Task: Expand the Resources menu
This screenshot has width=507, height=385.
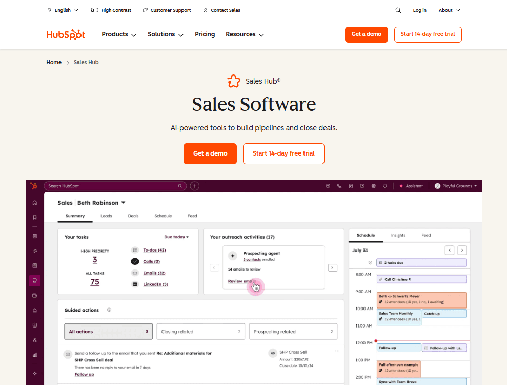Action: [245, 34]
